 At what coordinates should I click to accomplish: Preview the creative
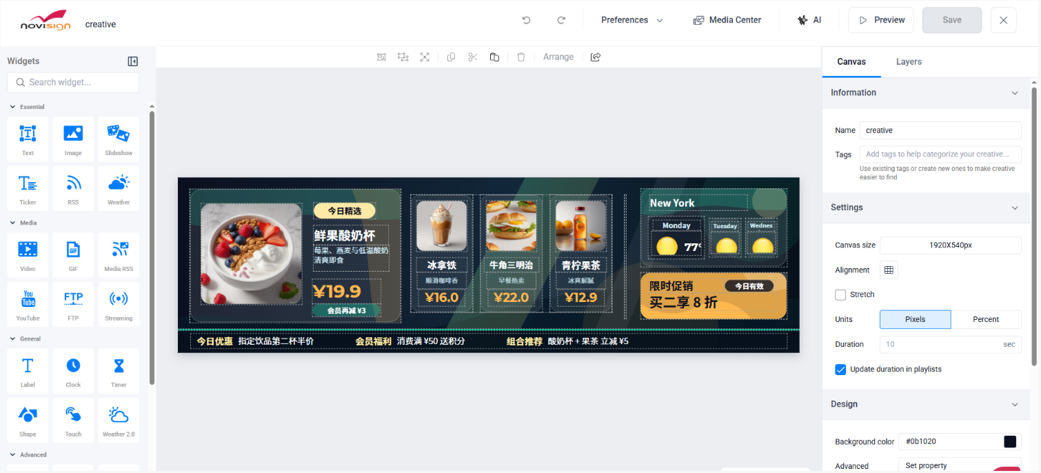coord(881,20)
